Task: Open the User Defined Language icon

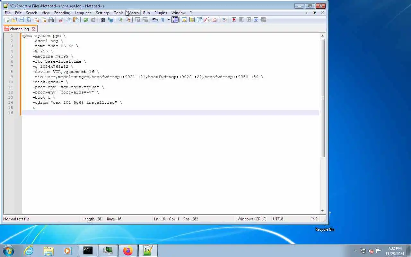Action: coord(185,20)
